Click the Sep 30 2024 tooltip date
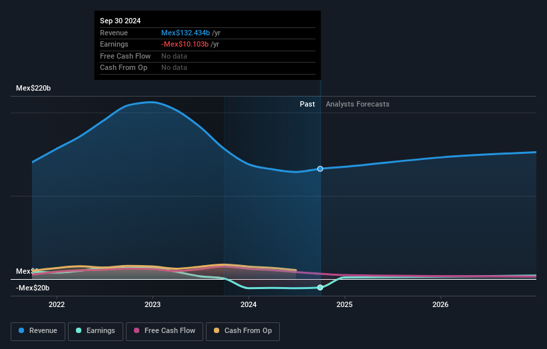 [121, 21]
